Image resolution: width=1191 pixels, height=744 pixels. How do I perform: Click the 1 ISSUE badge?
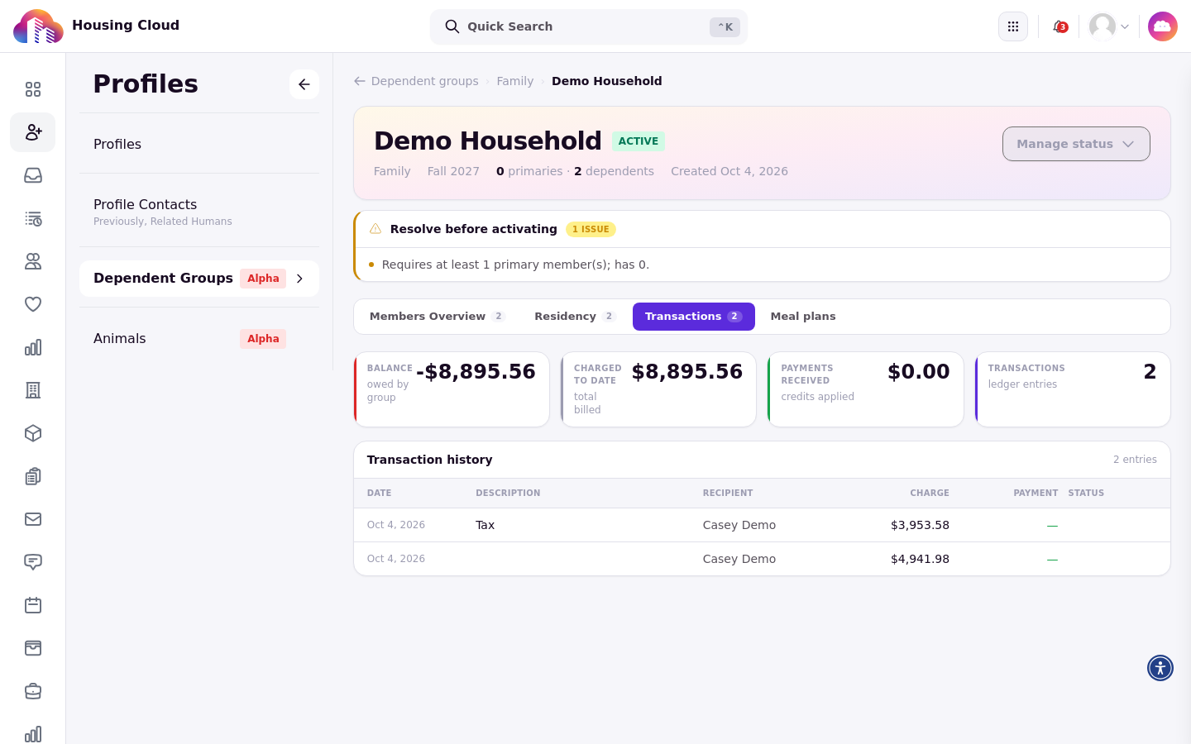point(591,230)
